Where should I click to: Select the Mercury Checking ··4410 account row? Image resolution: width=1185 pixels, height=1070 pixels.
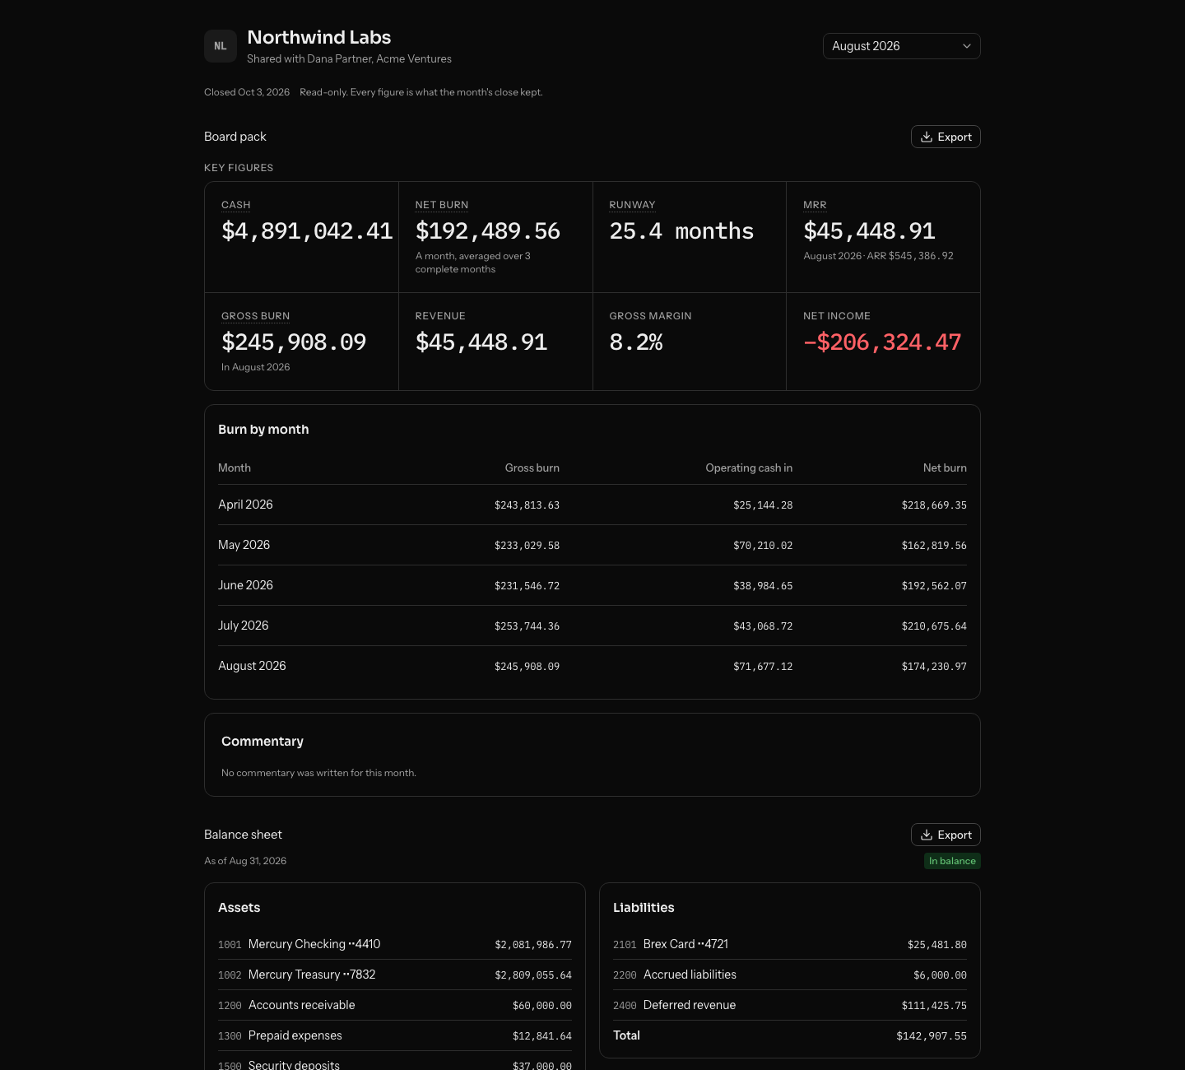tap(395, 944)
